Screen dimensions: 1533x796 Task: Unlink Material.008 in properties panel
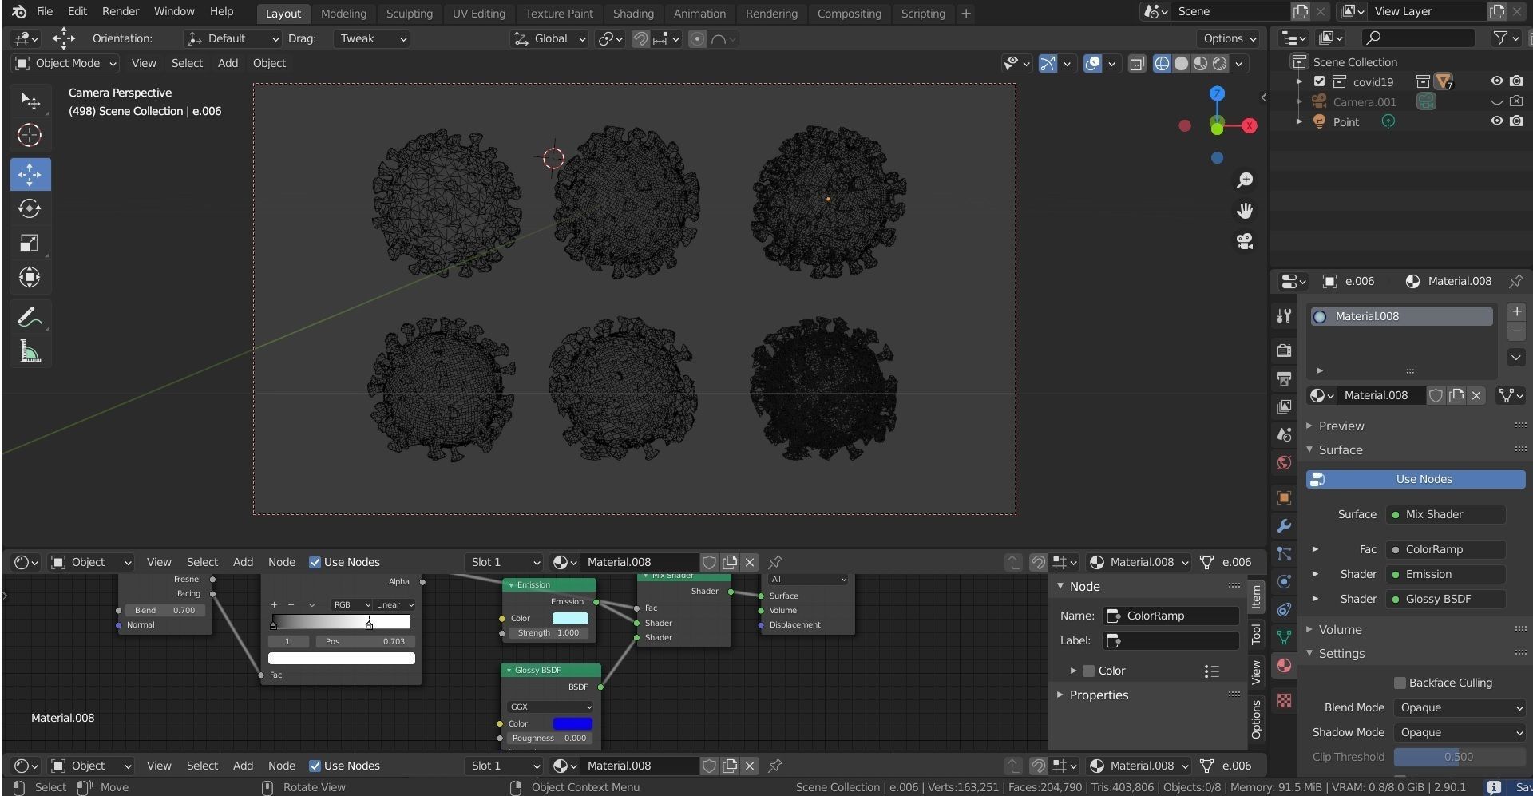(x=1476, y=395)
